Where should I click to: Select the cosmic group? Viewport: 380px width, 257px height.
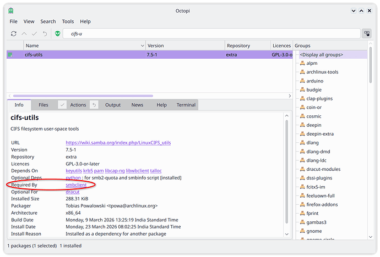tap(313, 116)
